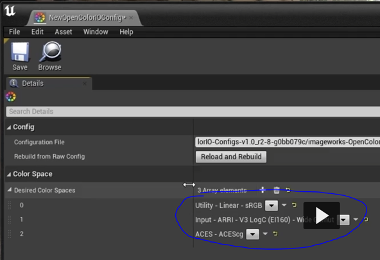Click the color wheel asset icon under Details
This screenshot has height=260, width=380.
[x=11, y=97]
